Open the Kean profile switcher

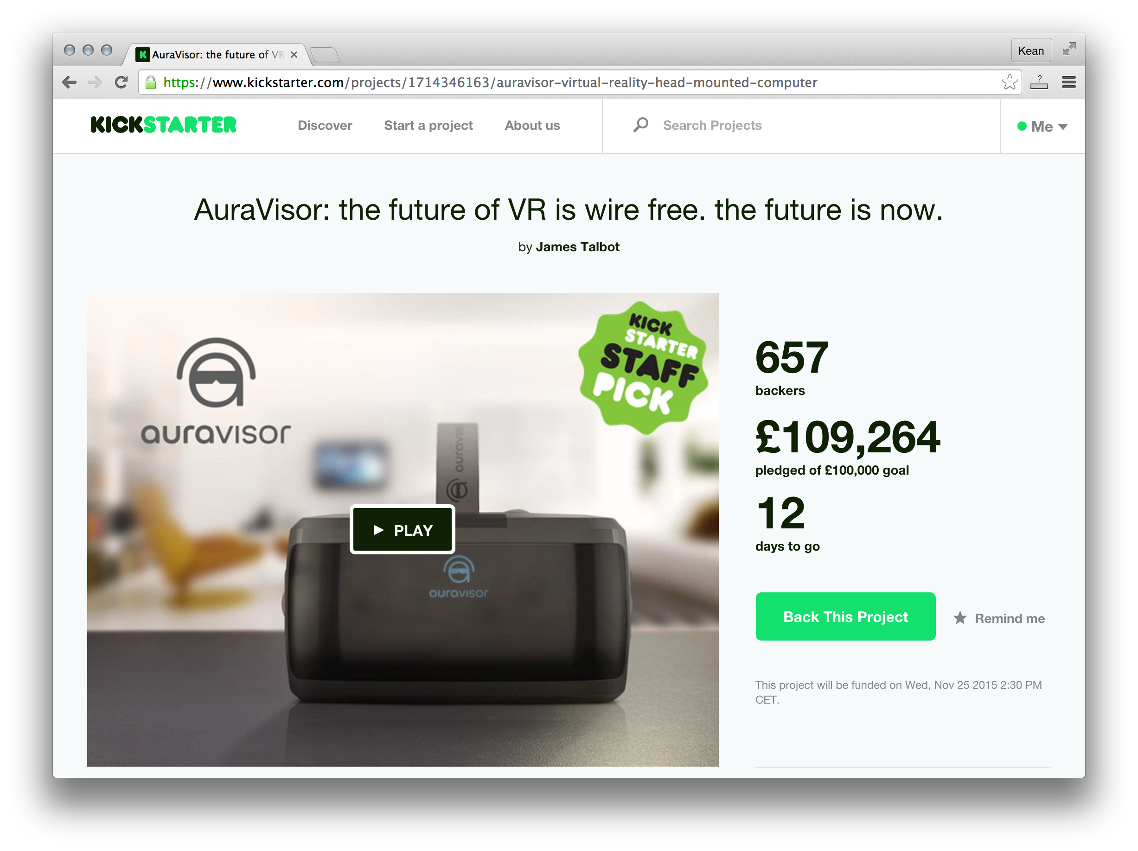click(1030, 51)
